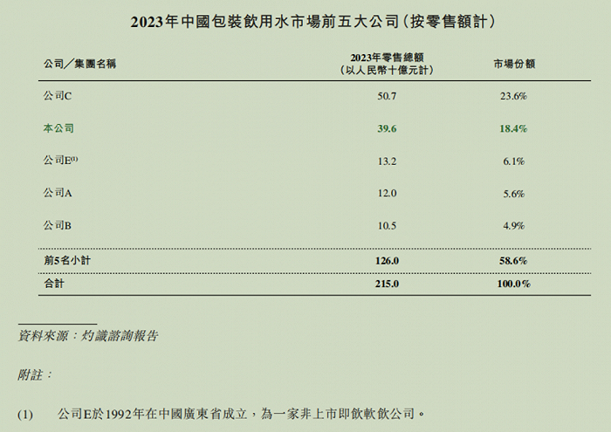Select the 公司A row label
Screen dimensions: 611x432
(58, 193)
